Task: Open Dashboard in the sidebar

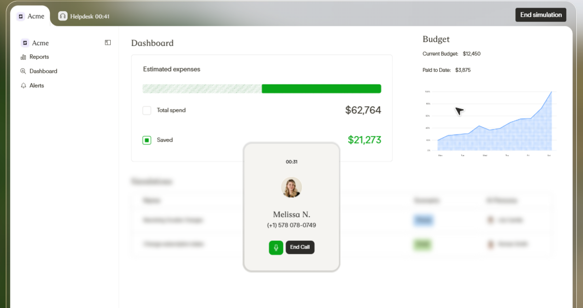Action: pos(39,71)
